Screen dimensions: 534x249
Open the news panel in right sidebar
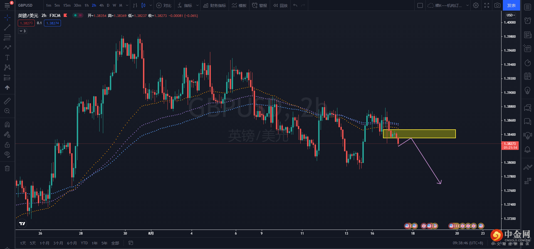pos(528,35)
